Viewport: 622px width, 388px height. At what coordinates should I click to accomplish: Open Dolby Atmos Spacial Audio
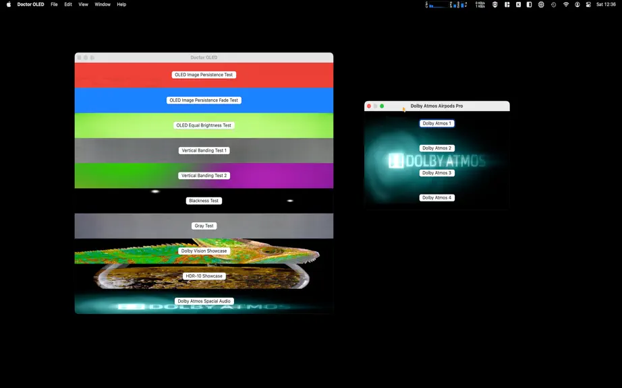[204, 301]
